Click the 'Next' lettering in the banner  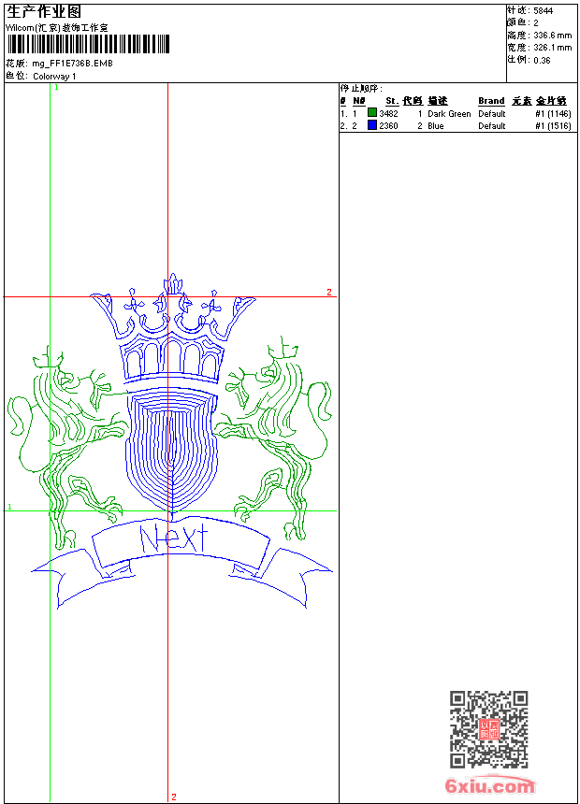click(173, 538)
